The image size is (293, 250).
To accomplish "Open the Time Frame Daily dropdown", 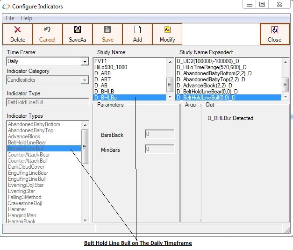I will pos(85,62).
